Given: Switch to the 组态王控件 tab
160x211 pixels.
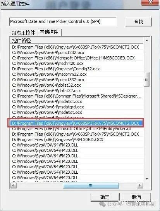Looking at the screenshot, I should [x=23, y=33].
